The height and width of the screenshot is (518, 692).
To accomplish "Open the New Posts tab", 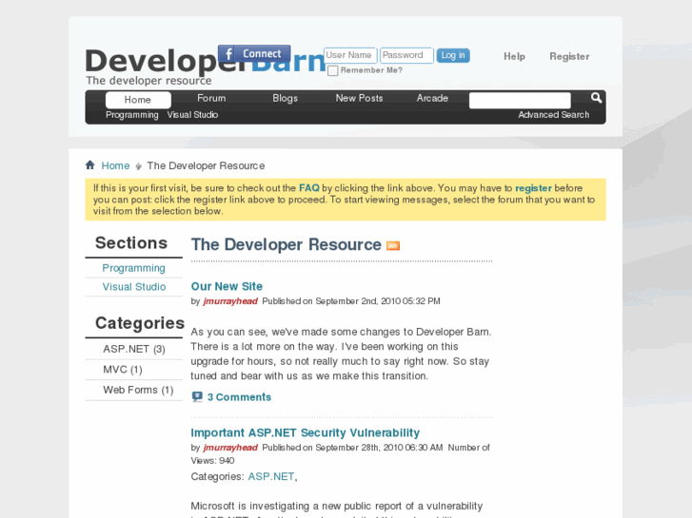I will 359,98.
